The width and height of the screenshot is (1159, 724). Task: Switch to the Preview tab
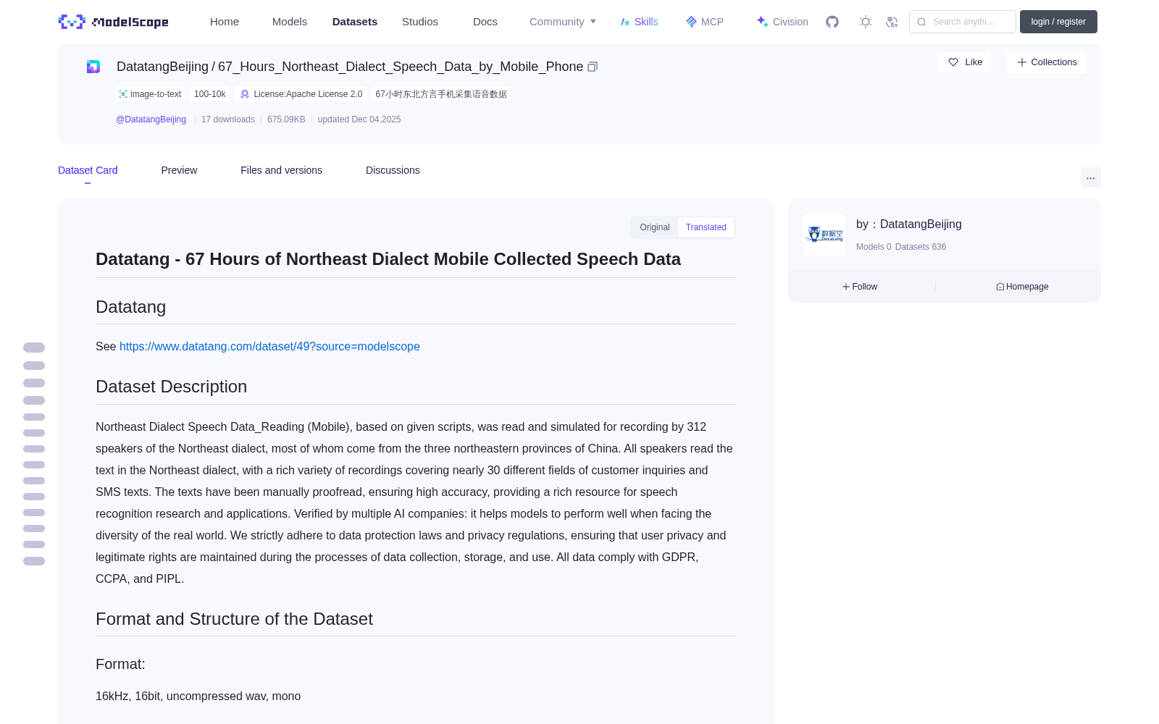[x=179, y=170]
